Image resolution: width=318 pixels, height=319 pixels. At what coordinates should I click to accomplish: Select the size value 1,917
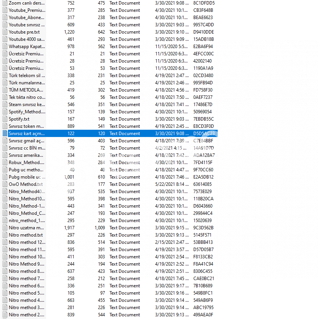coord(69,228)
